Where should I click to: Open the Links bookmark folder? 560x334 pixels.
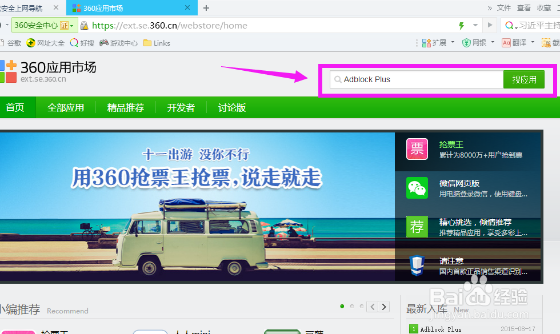pyautogui.click(x=157, y=43)
